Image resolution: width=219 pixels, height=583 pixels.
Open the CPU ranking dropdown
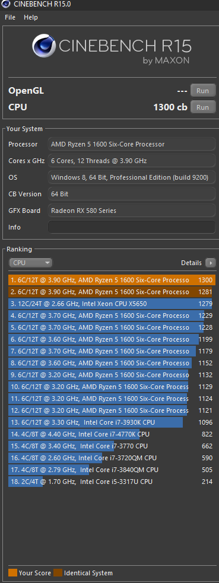(30, 263)
